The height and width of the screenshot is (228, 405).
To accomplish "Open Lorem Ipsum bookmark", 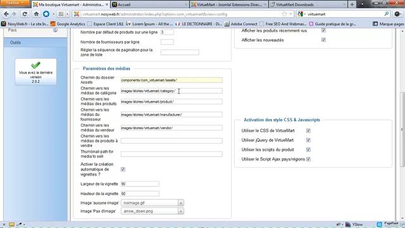I will (x=149, y=24).
